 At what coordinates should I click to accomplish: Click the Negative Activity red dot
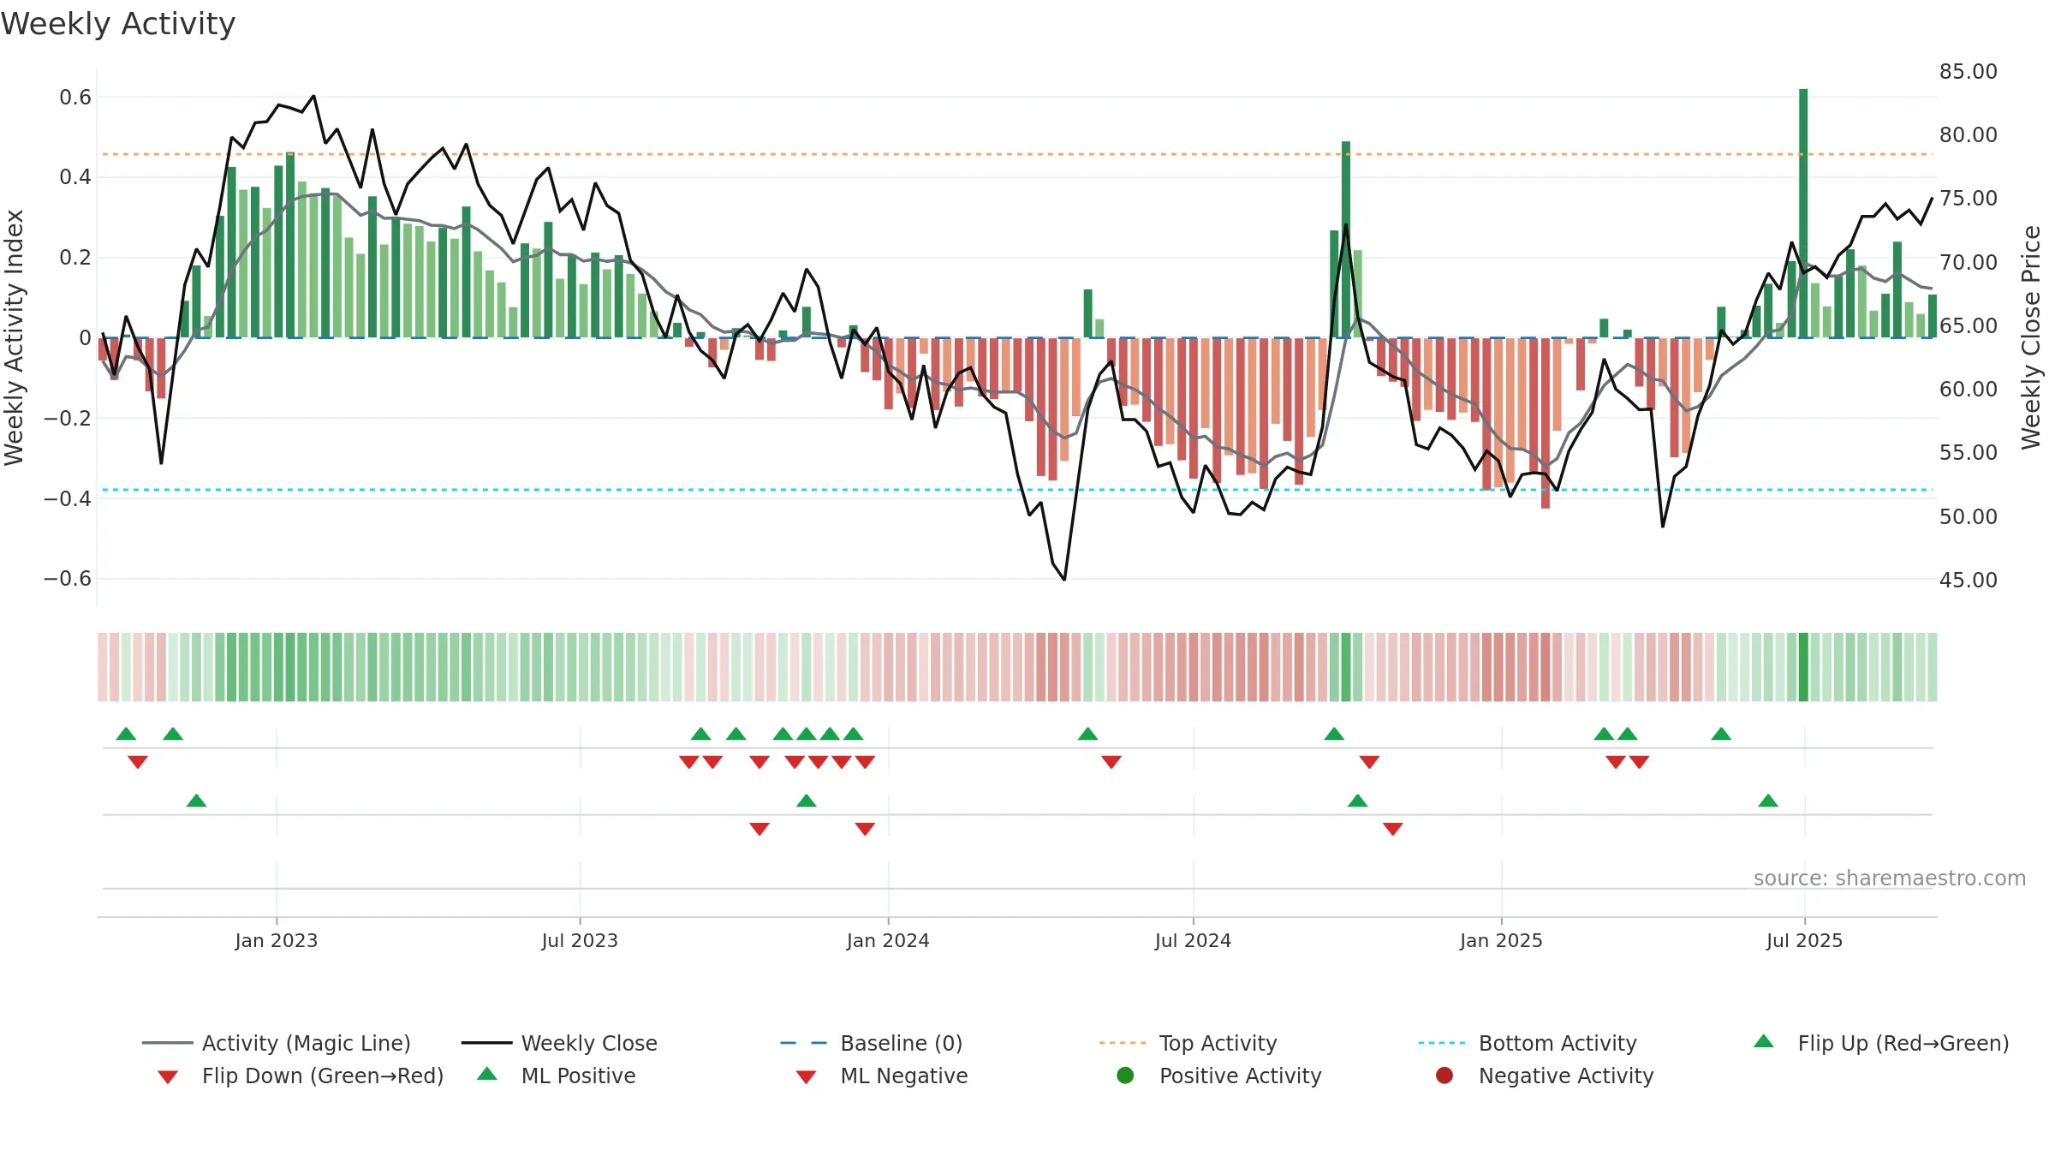pos(1444,1076)
